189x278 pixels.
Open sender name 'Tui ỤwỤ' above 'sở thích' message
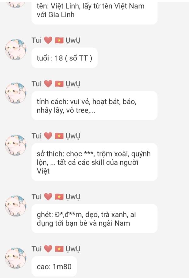(x=56, y=136)
